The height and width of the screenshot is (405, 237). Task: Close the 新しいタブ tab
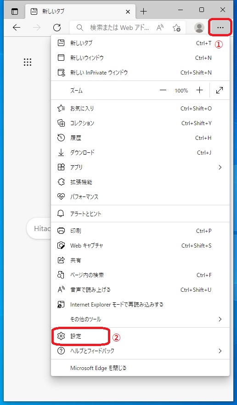click(x=128, y=12)
